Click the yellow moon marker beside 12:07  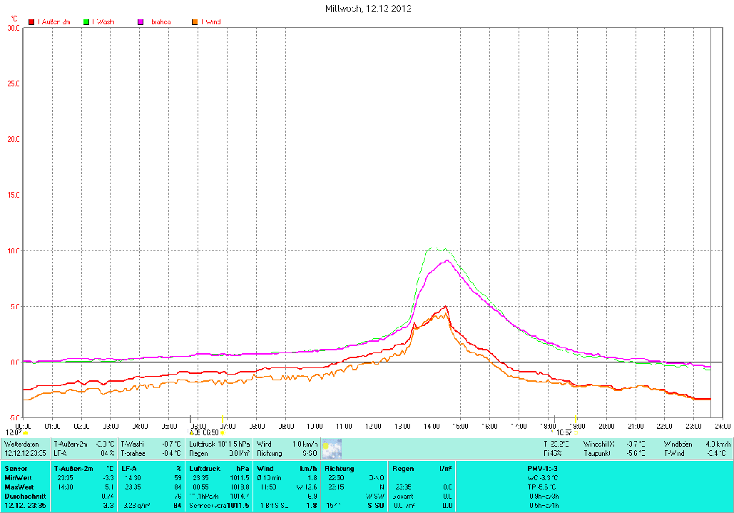[x=26, y=432]
